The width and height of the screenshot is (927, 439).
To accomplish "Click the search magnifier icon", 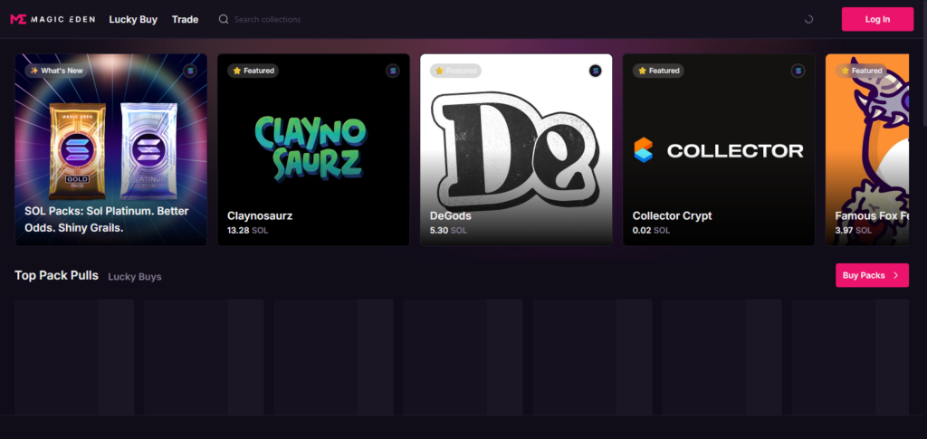I will [224, 19].
